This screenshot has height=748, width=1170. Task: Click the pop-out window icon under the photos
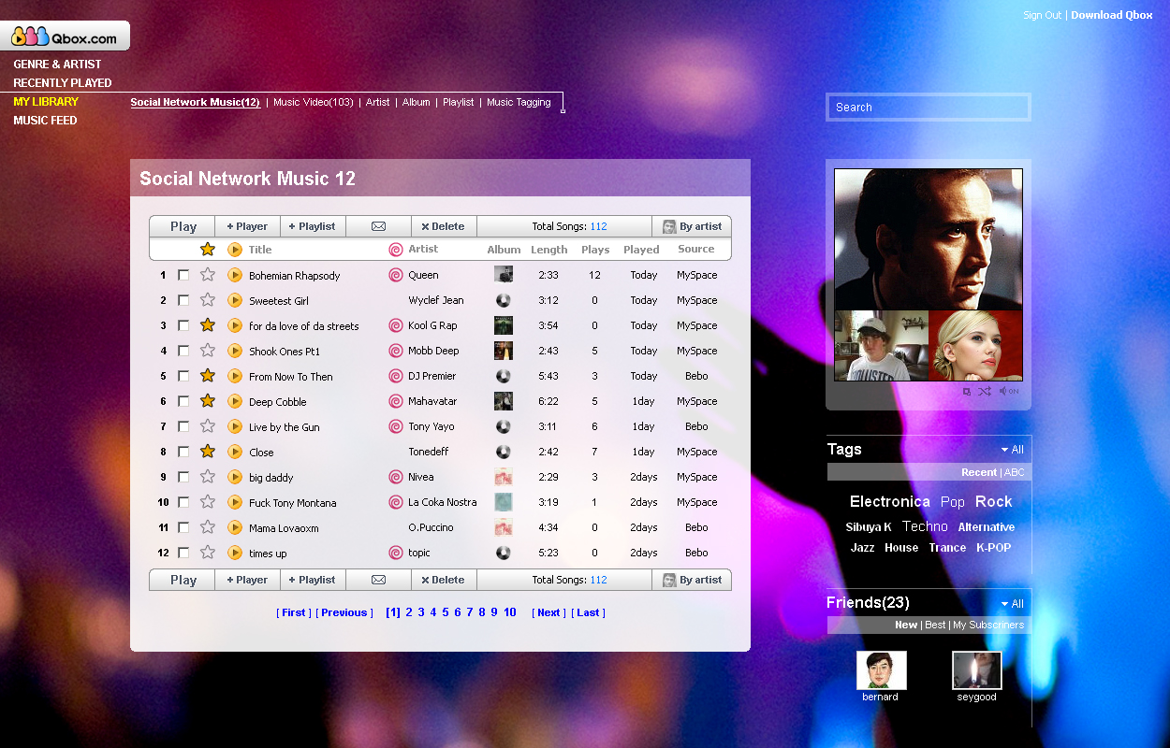pyautogui.click(x=967, y=391)
